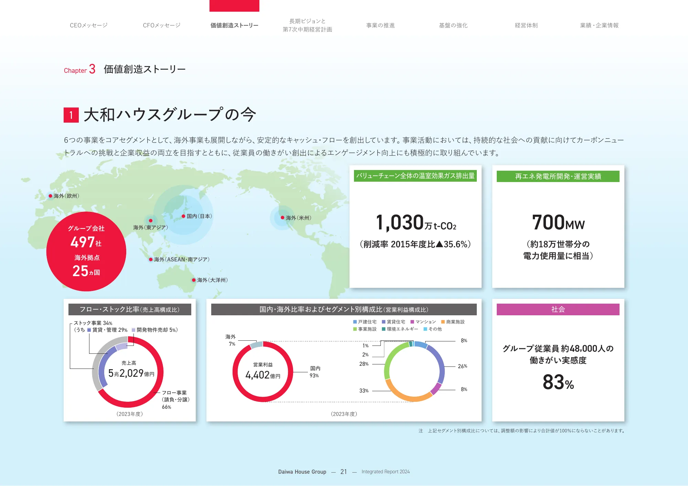Open the CEOメッセージ tab

click(x=89, y=25)
